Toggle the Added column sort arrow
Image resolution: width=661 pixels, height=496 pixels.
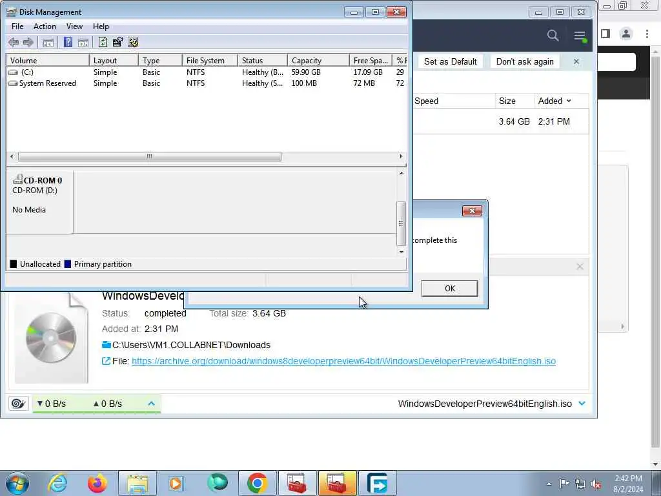(x=569, y=101)
